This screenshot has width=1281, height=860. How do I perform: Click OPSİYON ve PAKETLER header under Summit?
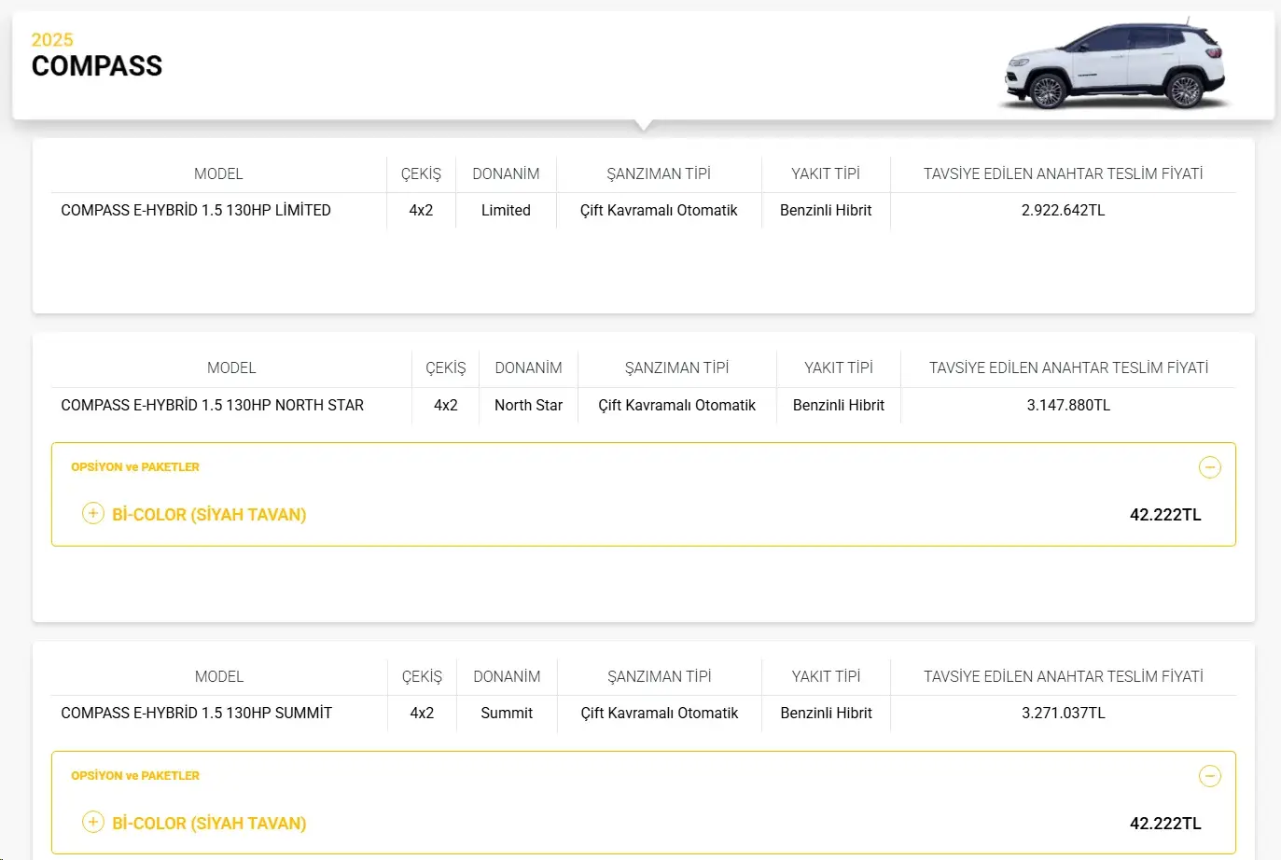pyautogui.click(x=135, y=776)
